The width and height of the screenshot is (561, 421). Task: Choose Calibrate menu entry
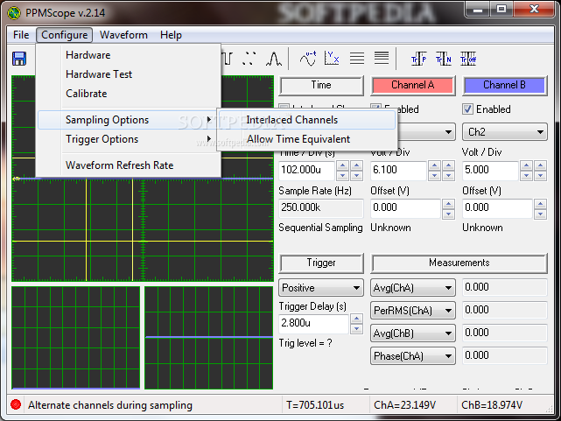coord(127,94)
